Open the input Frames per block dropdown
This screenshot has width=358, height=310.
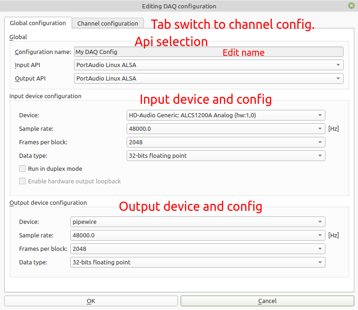point(226,142)
